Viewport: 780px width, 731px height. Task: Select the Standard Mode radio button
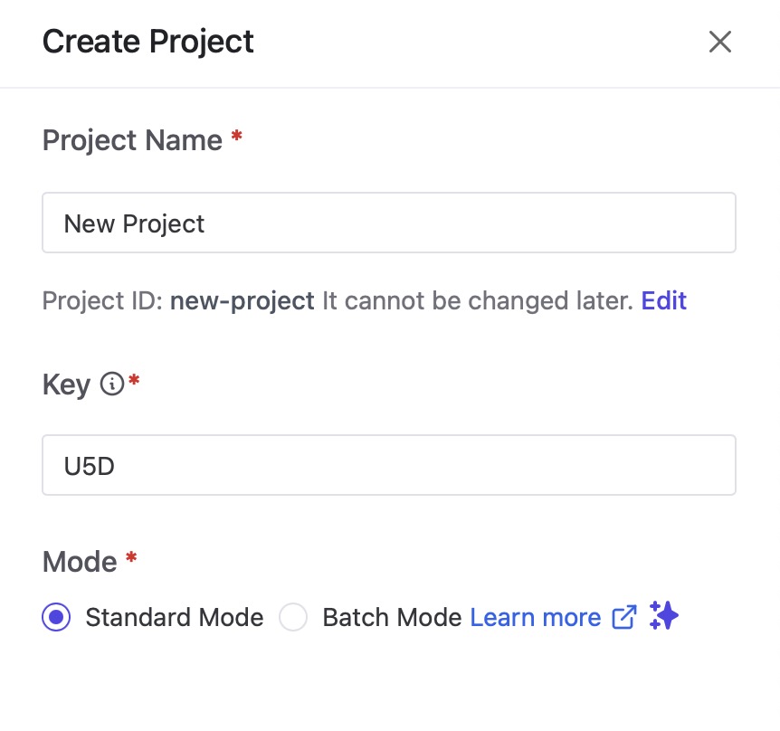pyautogui.click(x=55, y=617)
